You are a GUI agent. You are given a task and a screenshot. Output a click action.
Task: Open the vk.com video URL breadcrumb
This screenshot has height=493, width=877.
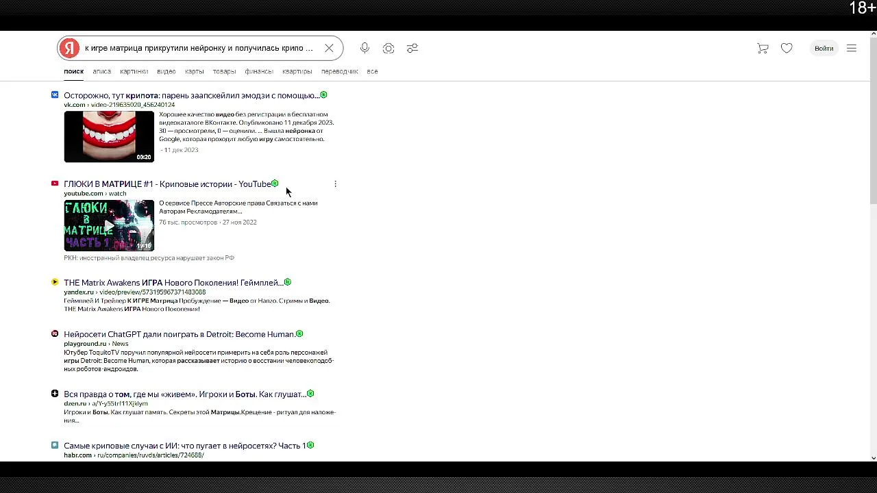[x=119, y=105]
